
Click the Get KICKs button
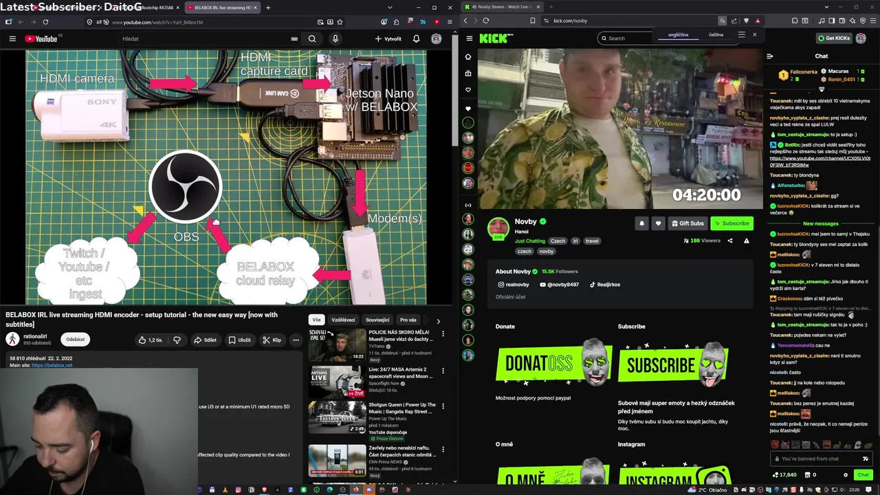coord(834,38)
